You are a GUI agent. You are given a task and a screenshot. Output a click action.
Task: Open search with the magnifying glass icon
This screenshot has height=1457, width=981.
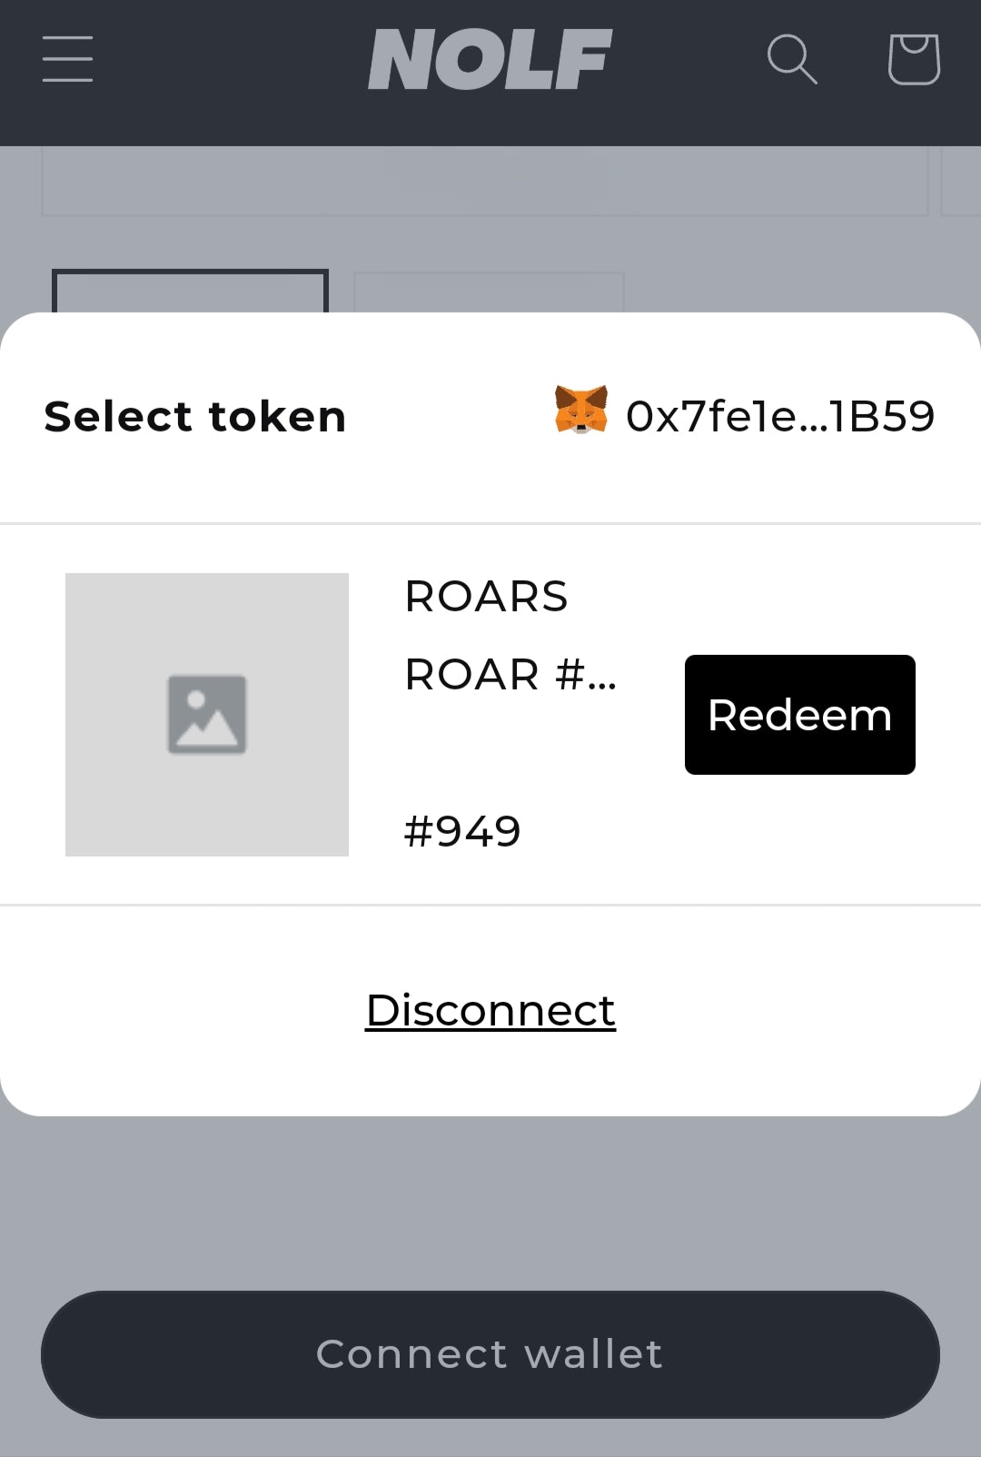pyautogui.click(x=792, y=60)
